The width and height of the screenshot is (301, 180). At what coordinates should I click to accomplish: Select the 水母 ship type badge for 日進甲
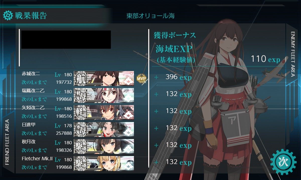(x=81, y=129)
